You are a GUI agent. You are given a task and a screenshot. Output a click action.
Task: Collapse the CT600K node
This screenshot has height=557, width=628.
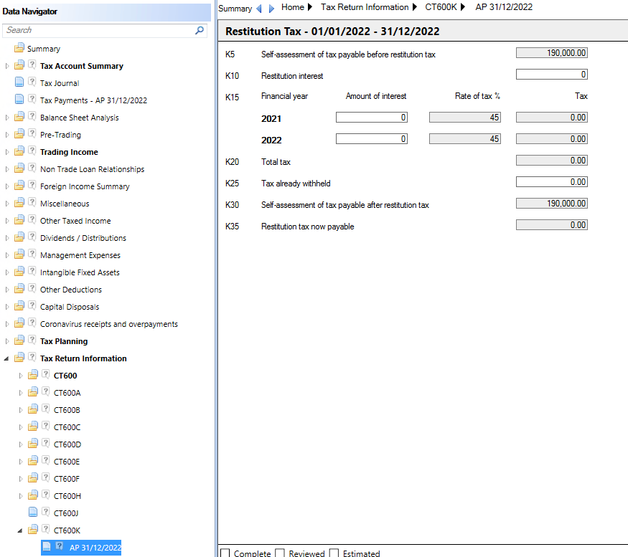pos(19,530)
